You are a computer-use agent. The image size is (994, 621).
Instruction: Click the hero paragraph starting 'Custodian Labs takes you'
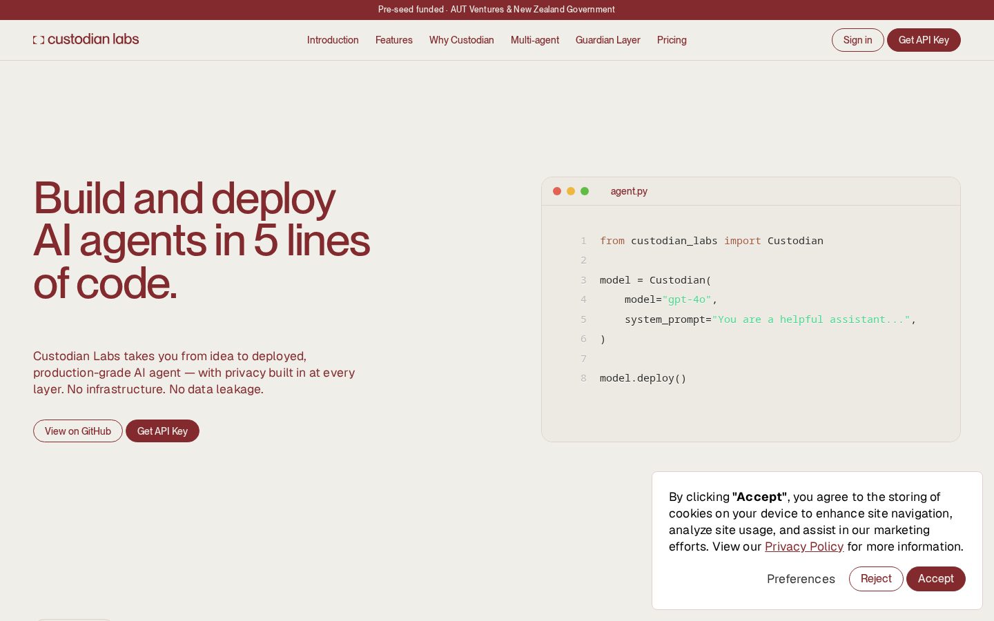pyautogui.click(x=194, y=373)
